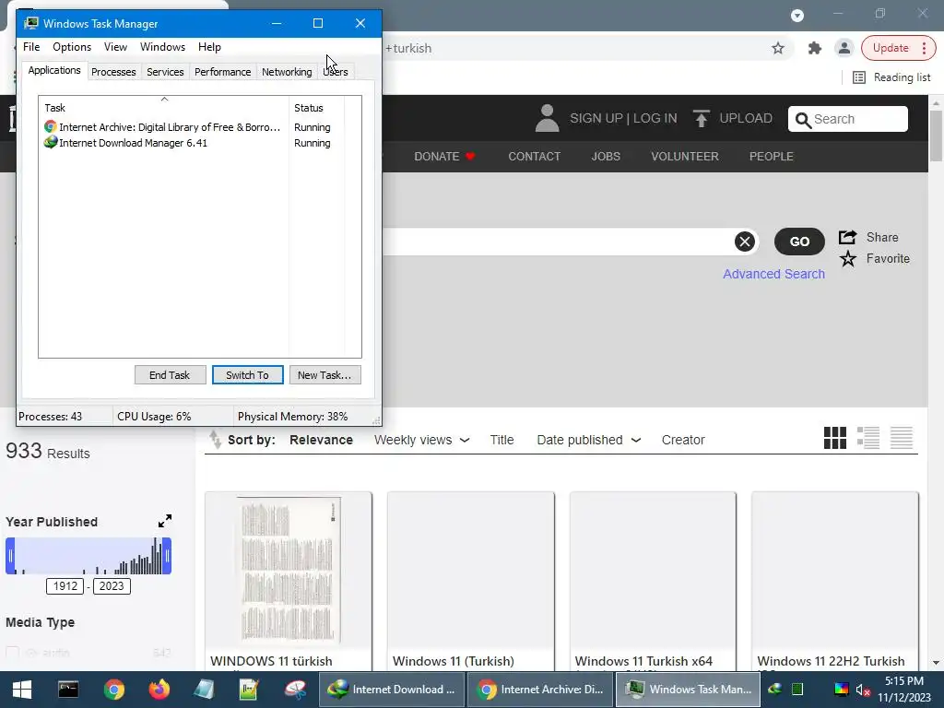Click the Share icon
This screenshot has height=708, width=944.
pyautogui.click(x=848, y=237)
